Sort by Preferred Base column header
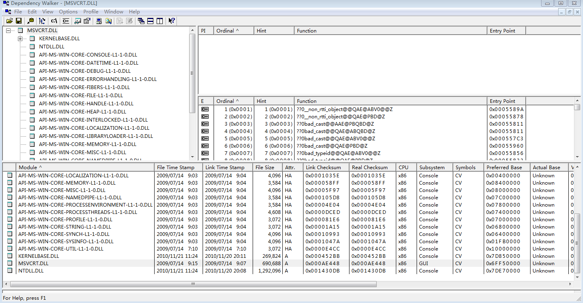583x303 pixels. (x=507, y=168)
